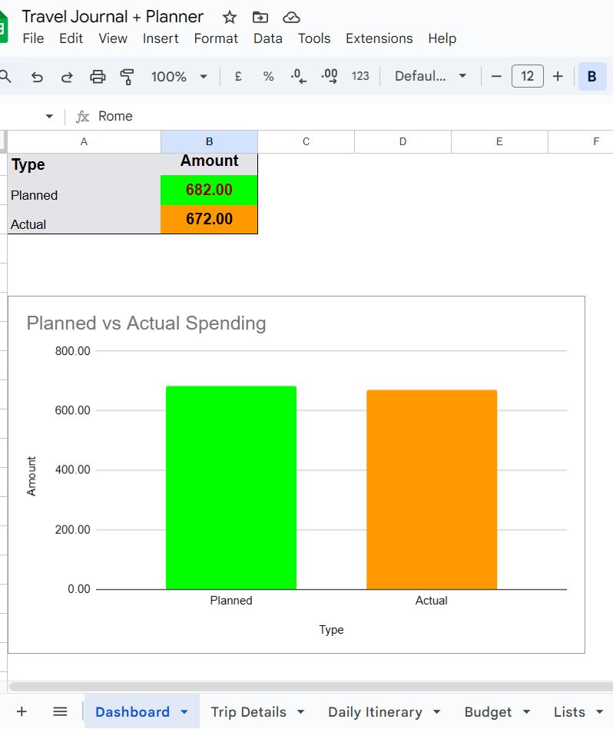
Task: Click the horizontal scrollbar
Action: tap(311, 687)
